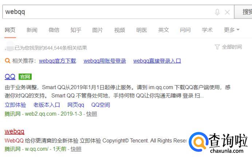Open the 微信 tab
Viewport: 252px width, 162px height.
point(54,30)
